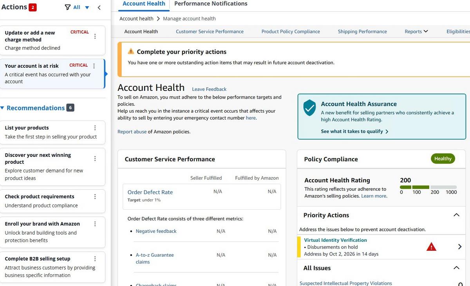Open the three-dot menu on account-at-risk card
This screenshot has width=470, height=286.
[94, 66]
